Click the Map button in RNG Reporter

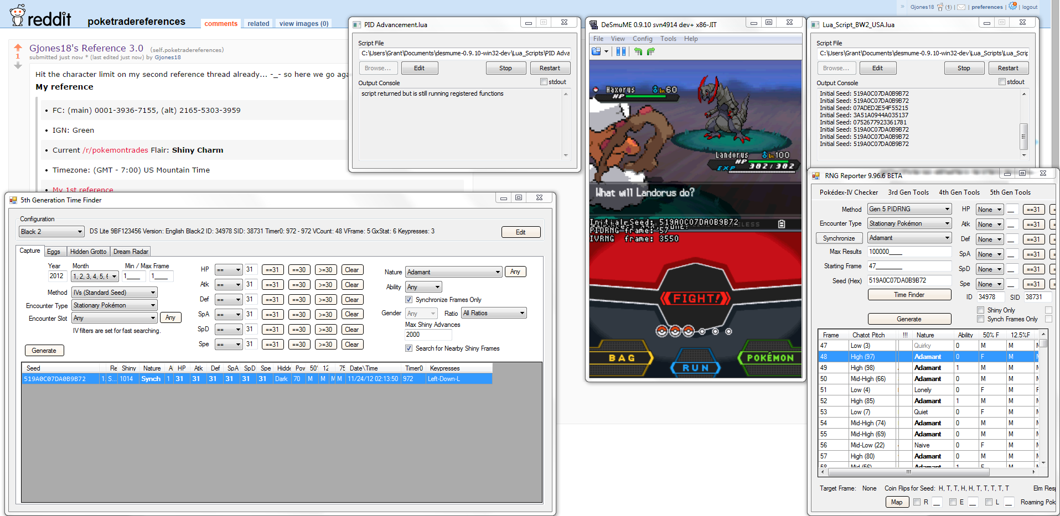[x=897, y=502]
